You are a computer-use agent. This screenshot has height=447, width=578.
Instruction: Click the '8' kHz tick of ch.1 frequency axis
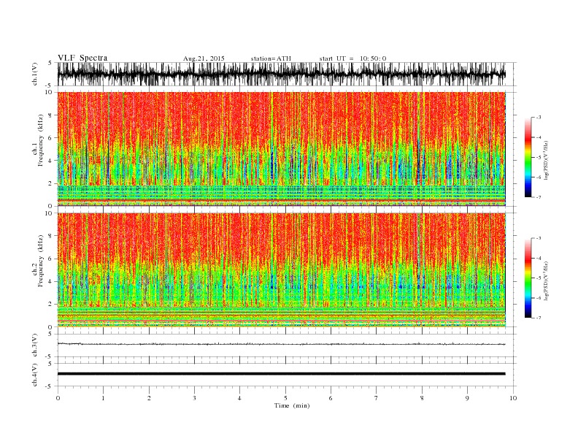(x=51, y=115)
